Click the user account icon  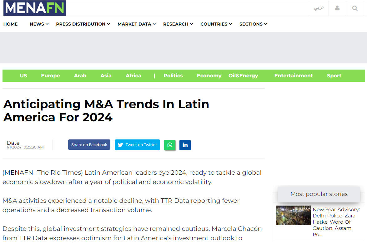pyautogui.click(x=337, y=8)
